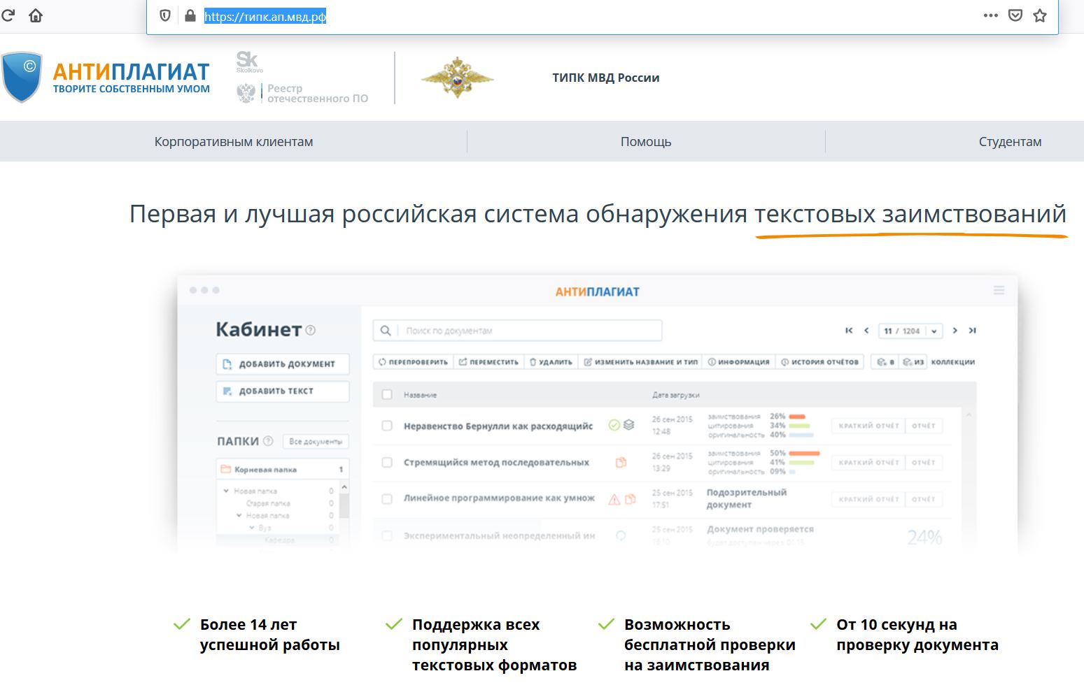Open the page actions three-dot menu
The image size is (1084, 685).
pos(990,15)
